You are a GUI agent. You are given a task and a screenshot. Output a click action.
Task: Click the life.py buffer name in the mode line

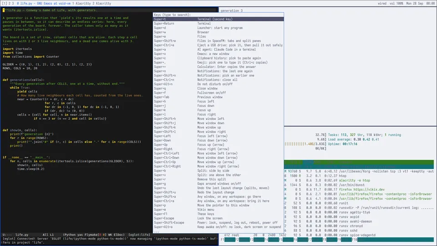[22, 235]
